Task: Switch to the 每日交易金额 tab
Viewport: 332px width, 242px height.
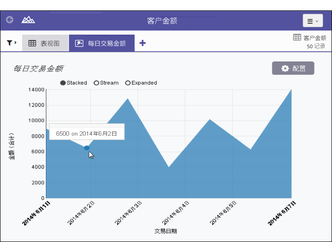Action: point(106,43)
